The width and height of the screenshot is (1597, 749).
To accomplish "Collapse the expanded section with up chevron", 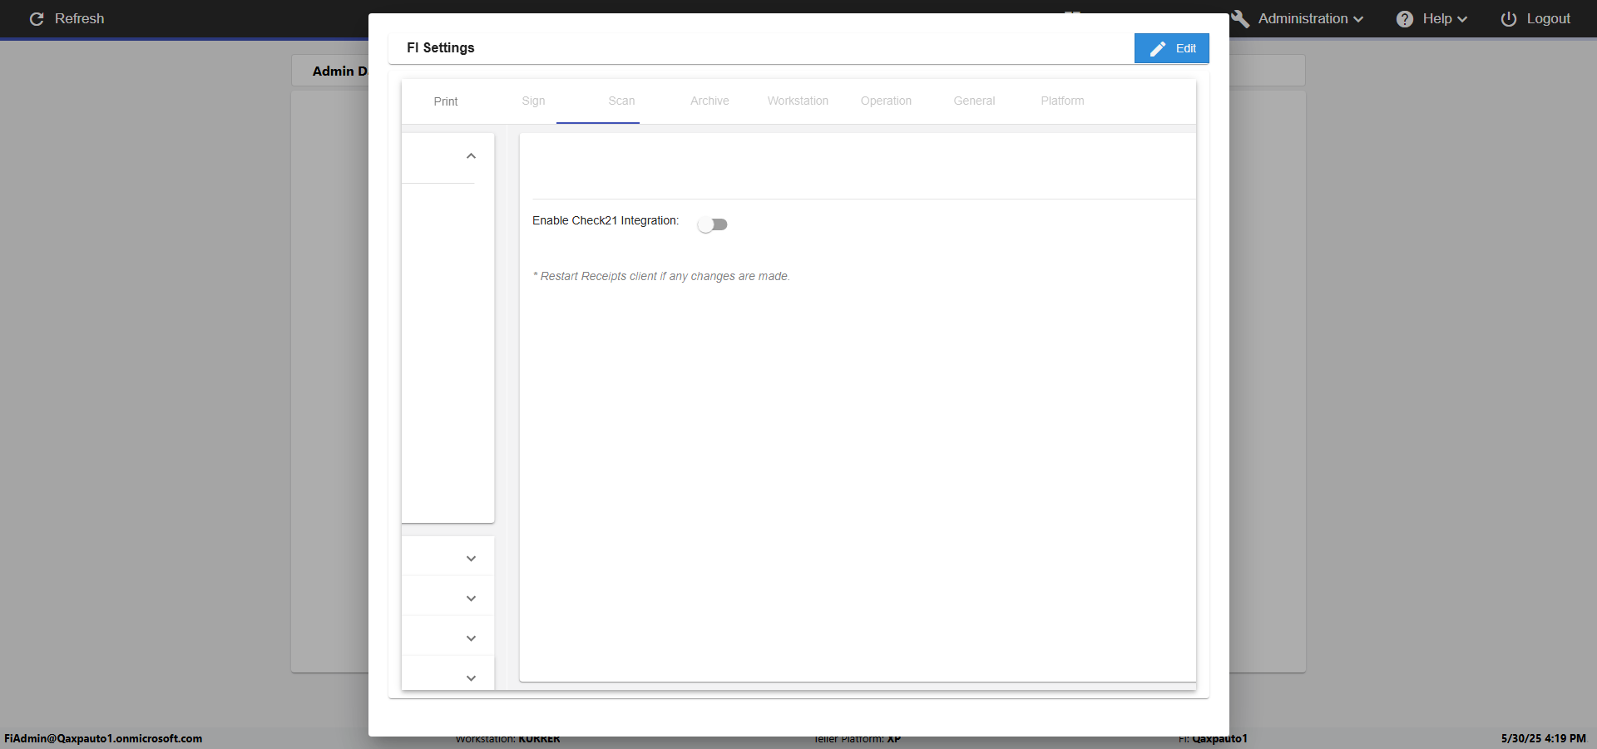I will (471, 156).
